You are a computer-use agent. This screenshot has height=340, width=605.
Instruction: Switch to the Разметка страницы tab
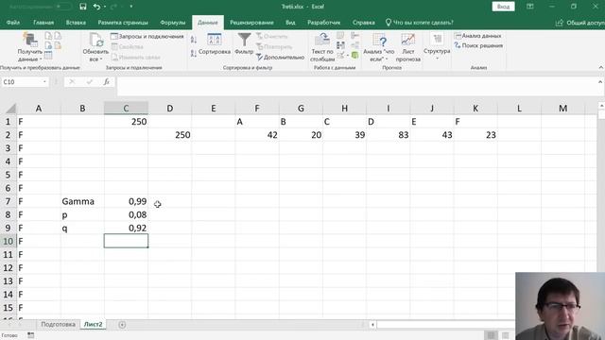coord(123,23)
